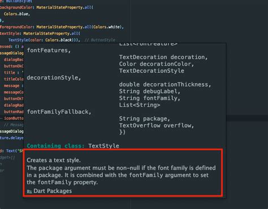
Task: Click the 'Color decorationColor,' line
Action: [157, 64]
